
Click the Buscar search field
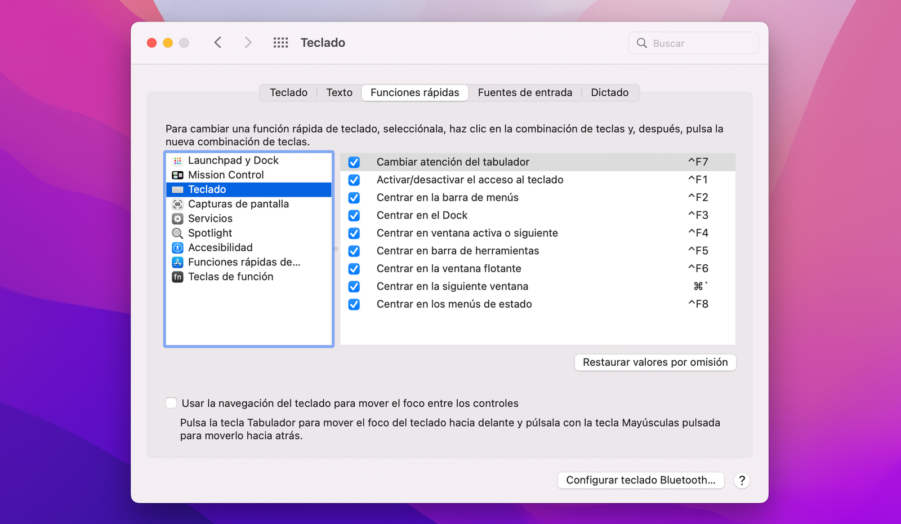[693, 43]
